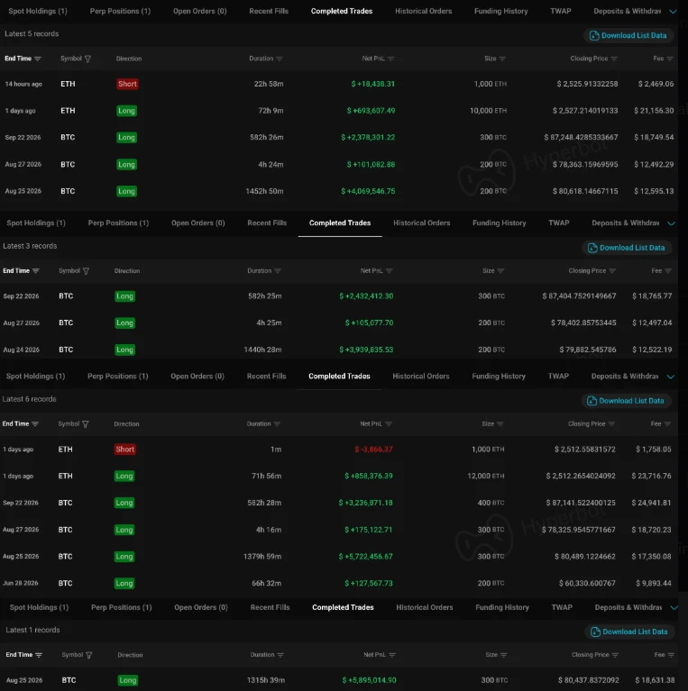Image resolution: width=688 pixels, height=691 pixels.
Task: Click the Short badge on the 1m duration trade
Action: click(125, 449)
